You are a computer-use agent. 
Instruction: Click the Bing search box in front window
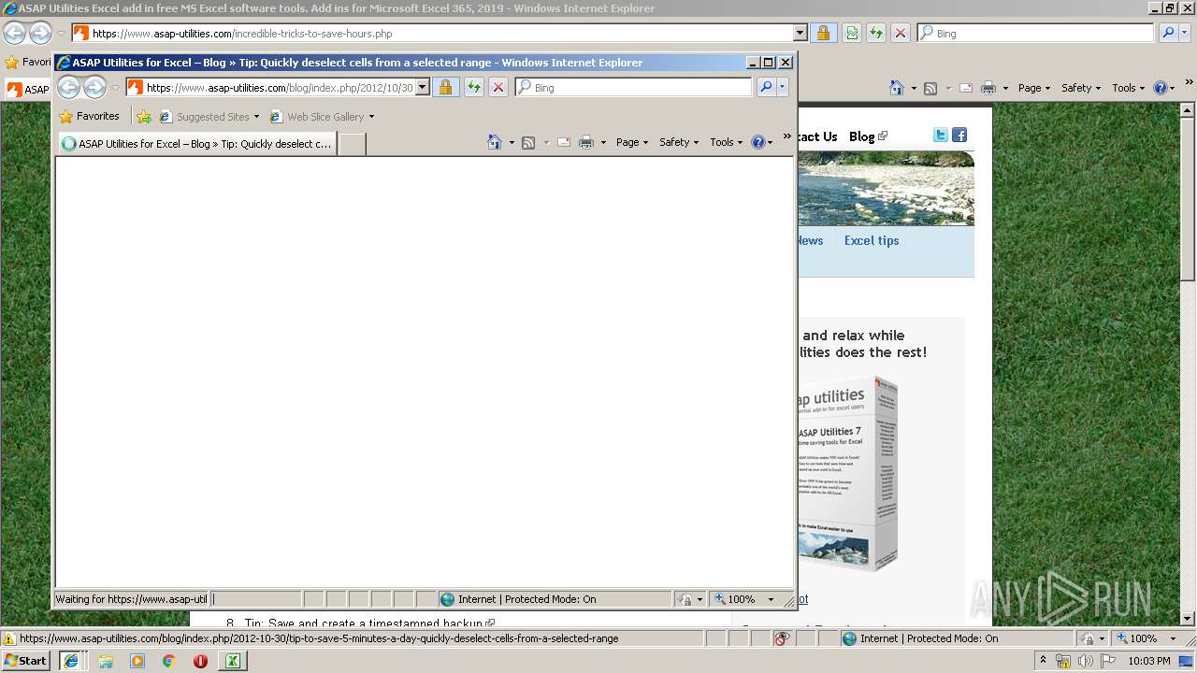pyautogui.click(x=634, y=87)
